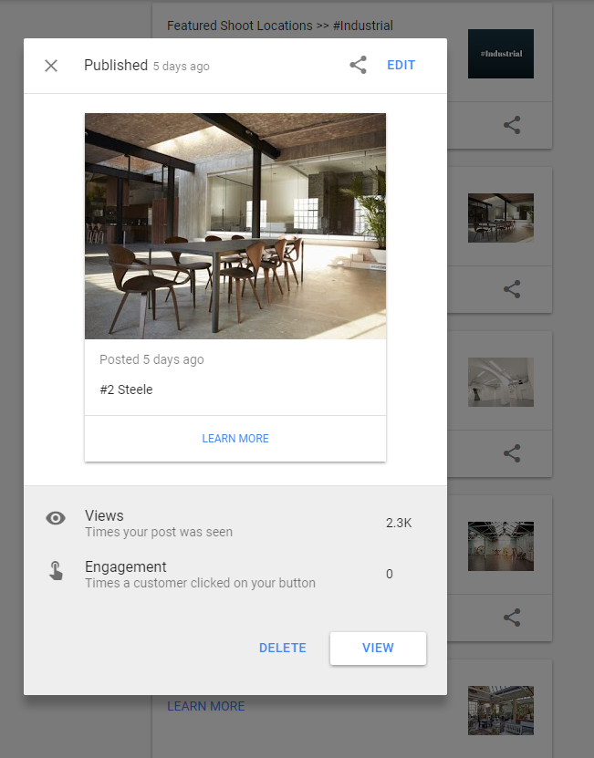594x758 pixels.
Task: Click the VIEW button
Action: click(379, 648)
